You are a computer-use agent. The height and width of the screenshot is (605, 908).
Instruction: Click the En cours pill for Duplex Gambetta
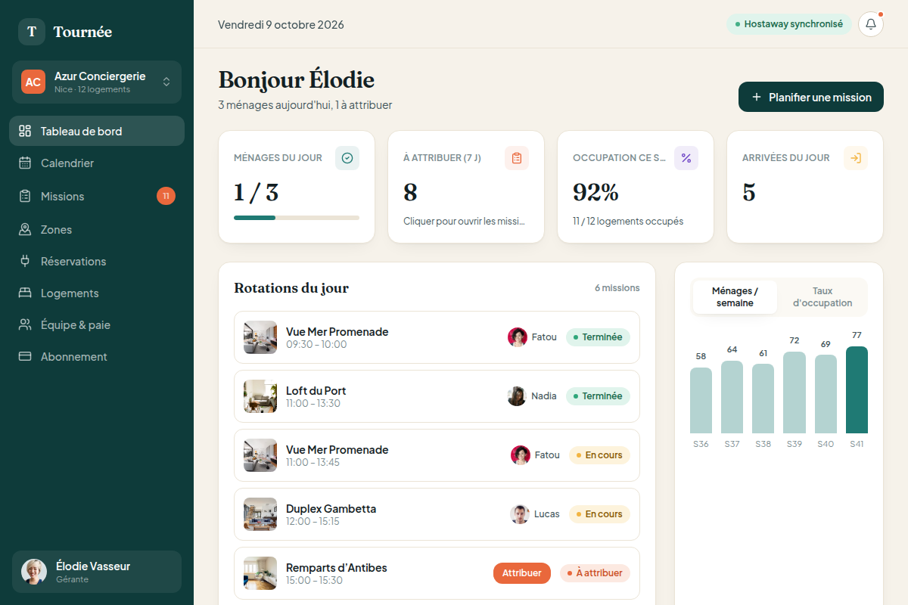tap(599, 514)
